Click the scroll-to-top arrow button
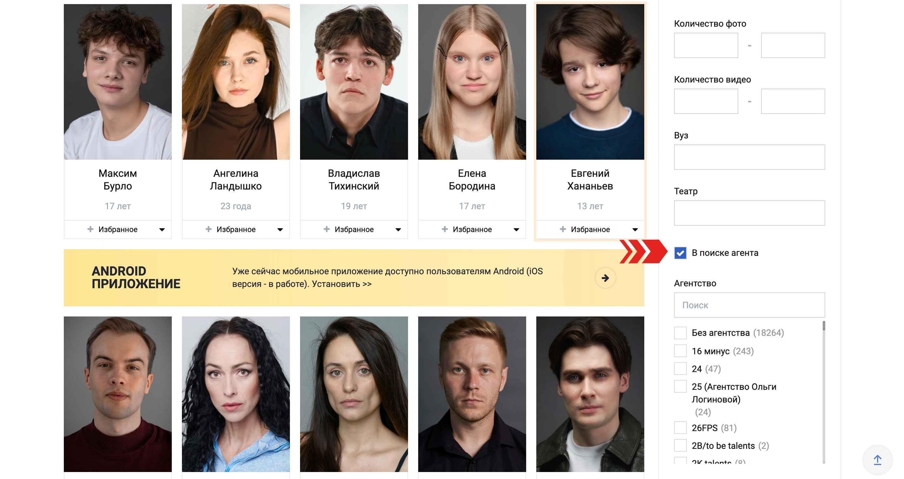Screen dimensions: 904x479 point(877,460)
